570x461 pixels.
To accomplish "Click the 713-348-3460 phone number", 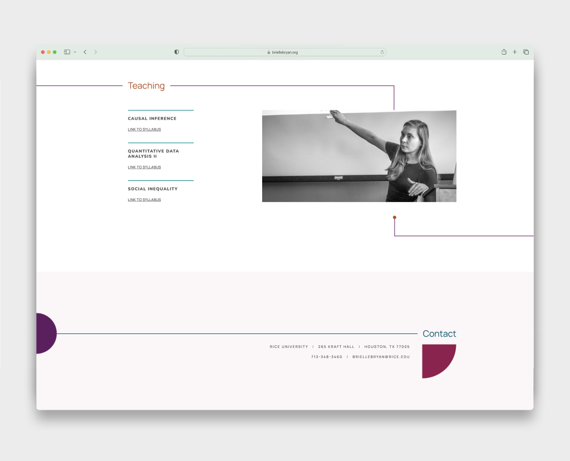I will (x=327, y=356).
